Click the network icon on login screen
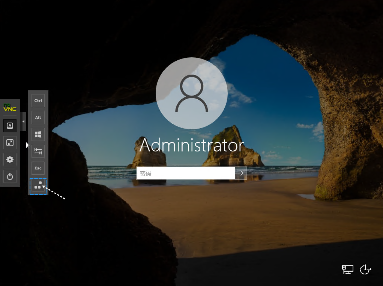 pos(347,269)
